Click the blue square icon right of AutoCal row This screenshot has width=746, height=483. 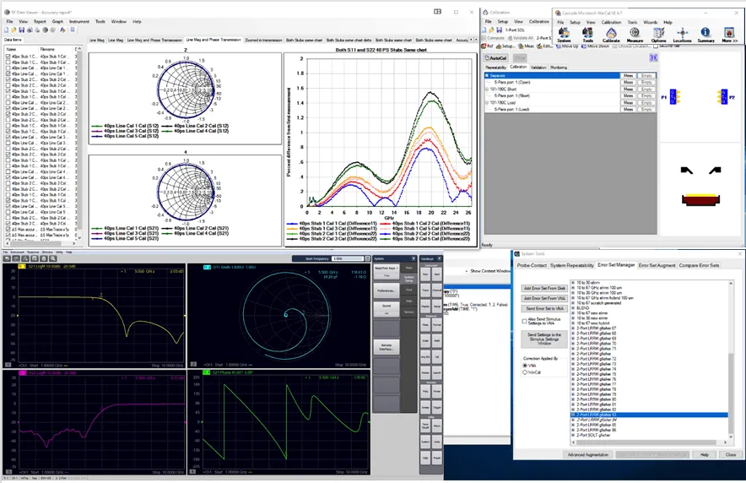[653, 57]
